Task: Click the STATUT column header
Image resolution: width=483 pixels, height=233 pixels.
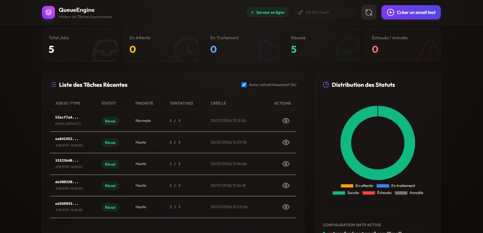Action: 109,103
